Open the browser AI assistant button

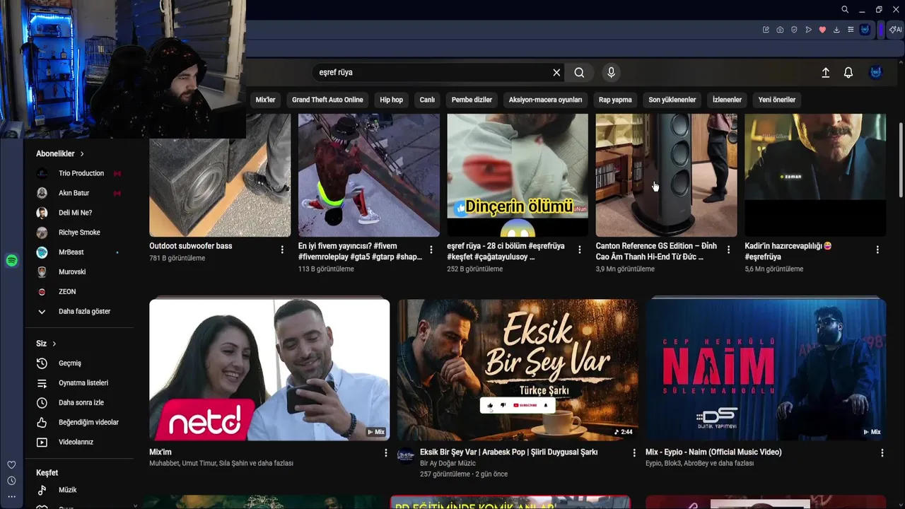coord(895,30)
